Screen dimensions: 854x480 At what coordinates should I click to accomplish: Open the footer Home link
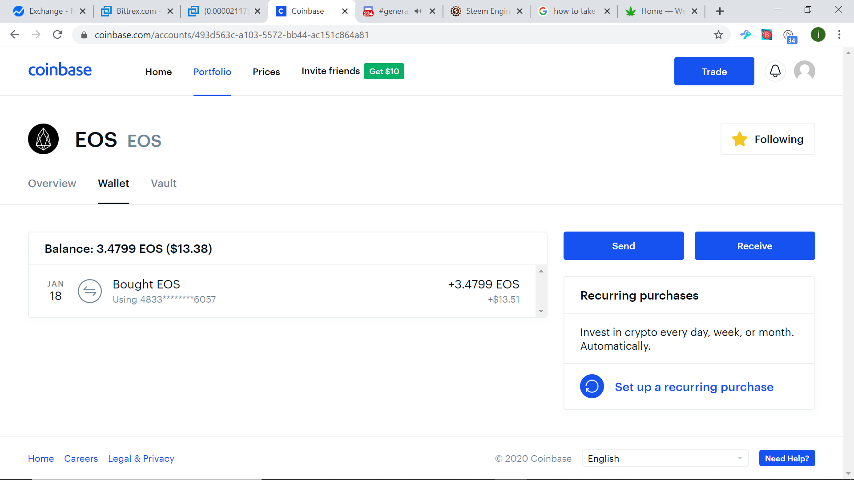tap(41, 458)
